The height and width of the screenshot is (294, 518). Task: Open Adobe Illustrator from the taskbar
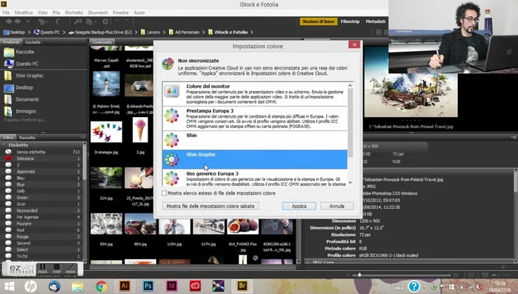tap(124, 286)
